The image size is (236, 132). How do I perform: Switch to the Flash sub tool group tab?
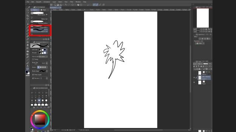coord(44,10)
